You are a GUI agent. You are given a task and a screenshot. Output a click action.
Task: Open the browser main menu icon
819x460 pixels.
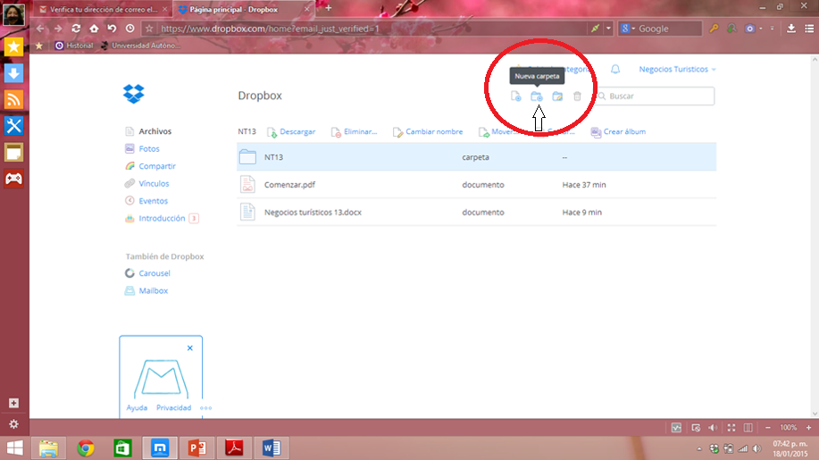click(809, 29)
